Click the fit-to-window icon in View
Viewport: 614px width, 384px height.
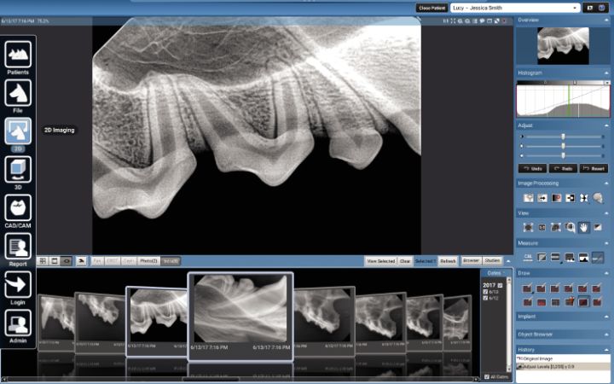[x=528, y=227]
